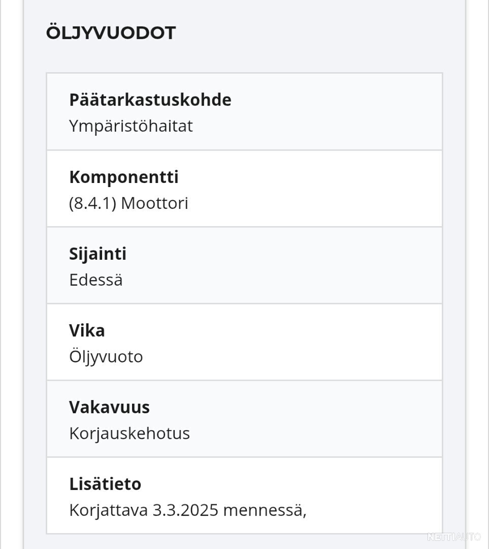
Task: Click the NETTIAUTO watermark logo
Action: click(x=454, y=536)
